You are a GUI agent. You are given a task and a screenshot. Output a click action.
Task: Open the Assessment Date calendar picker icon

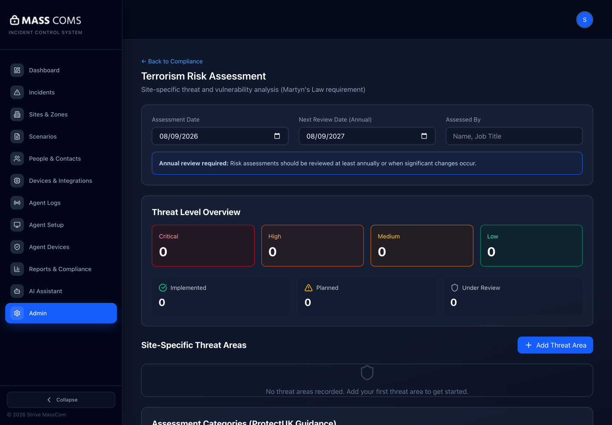[277, 136]
